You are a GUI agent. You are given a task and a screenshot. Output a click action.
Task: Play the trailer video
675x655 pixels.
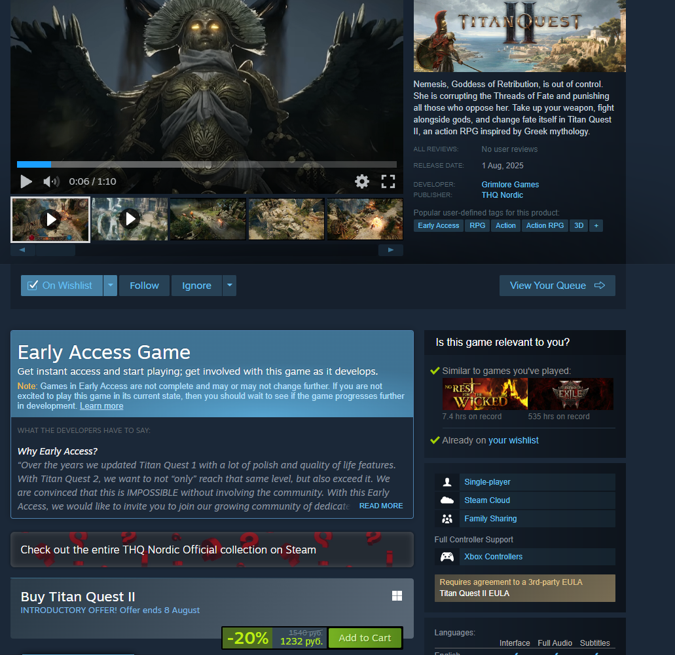(x=26, y=181)
